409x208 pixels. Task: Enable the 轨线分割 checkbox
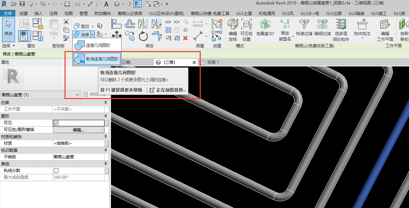click(x=56, y=171)
